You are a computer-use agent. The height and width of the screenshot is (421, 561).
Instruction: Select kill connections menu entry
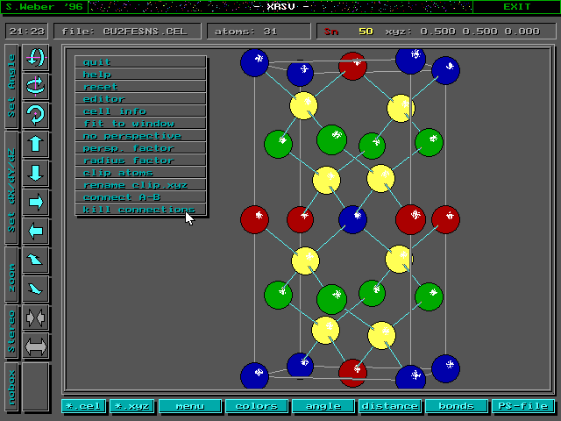click(x=140, y=210)
